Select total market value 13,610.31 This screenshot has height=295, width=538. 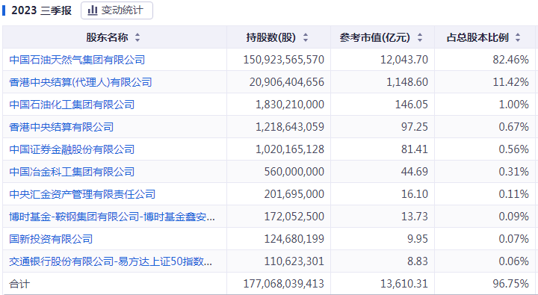pyautogui.click(x=404, y=284)
